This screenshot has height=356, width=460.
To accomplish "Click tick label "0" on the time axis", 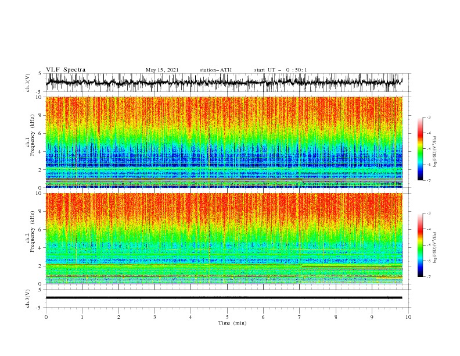I will click(x=46, y=317).
